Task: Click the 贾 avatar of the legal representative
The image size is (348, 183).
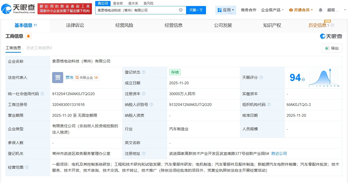Action: point(57,78)
